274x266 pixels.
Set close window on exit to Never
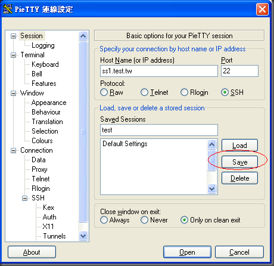click(144, 220)
